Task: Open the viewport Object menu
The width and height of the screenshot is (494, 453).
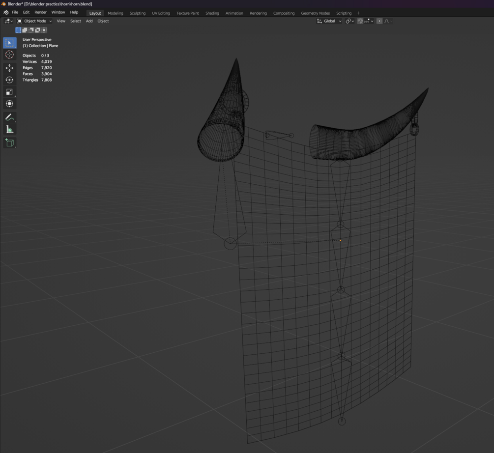Action: point(103,21)
